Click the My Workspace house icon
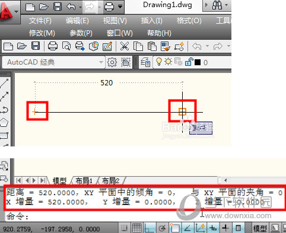The height and width of the screenshot is (233, 286). click(126, 62)
